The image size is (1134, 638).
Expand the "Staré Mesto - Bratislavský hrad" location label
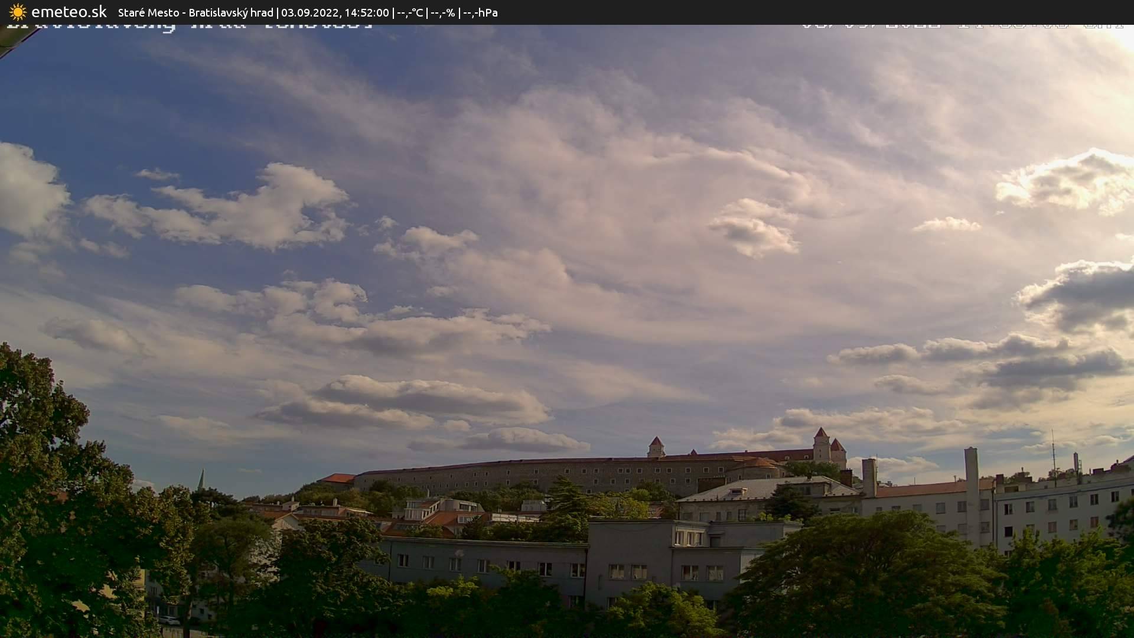coord(195,12)
